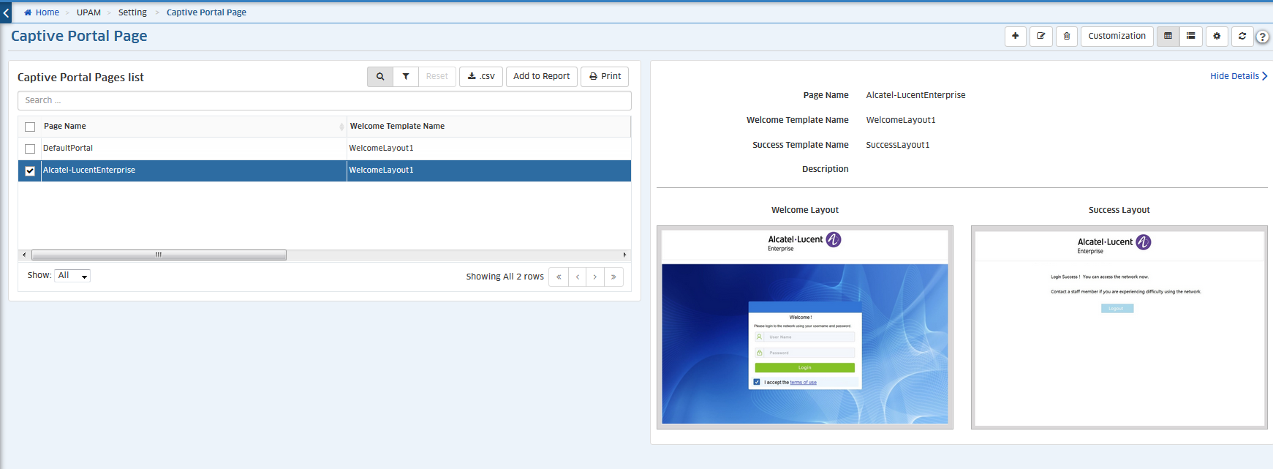Uncheck the Alcatel-LucentEnterprise row checkbox
This screenshot has width=1273, height=469.
[x=30, y=170]
